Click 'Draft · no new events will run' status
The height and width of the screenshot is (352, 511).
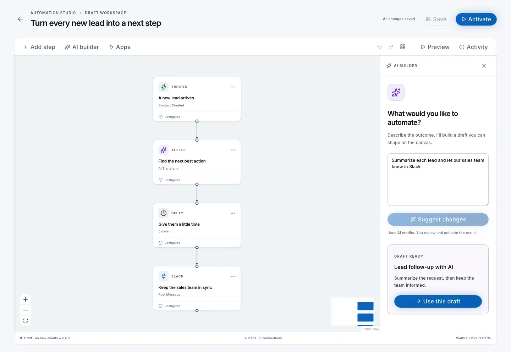(x=45, y=338)
